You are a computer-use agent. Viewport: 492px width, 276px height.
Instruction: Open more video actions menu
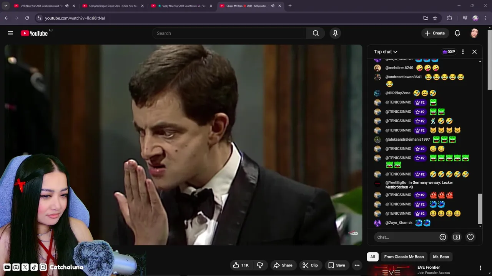[x=357, y=265]
